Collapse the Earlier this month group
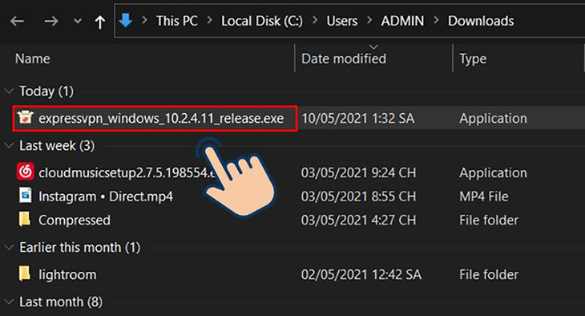Image resolution: width=585 pixels, height=316 pixels. 9,247
